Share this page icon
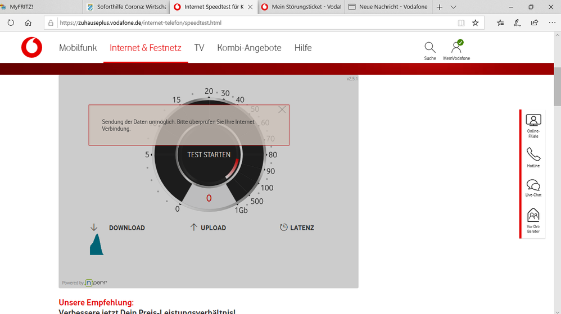The image size is (561, 314). [x=535, y=23]
